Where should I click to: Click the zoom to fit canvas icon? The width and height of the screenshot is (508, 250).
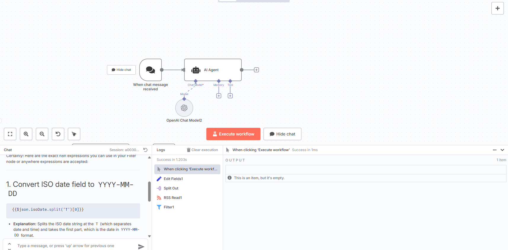10,134
